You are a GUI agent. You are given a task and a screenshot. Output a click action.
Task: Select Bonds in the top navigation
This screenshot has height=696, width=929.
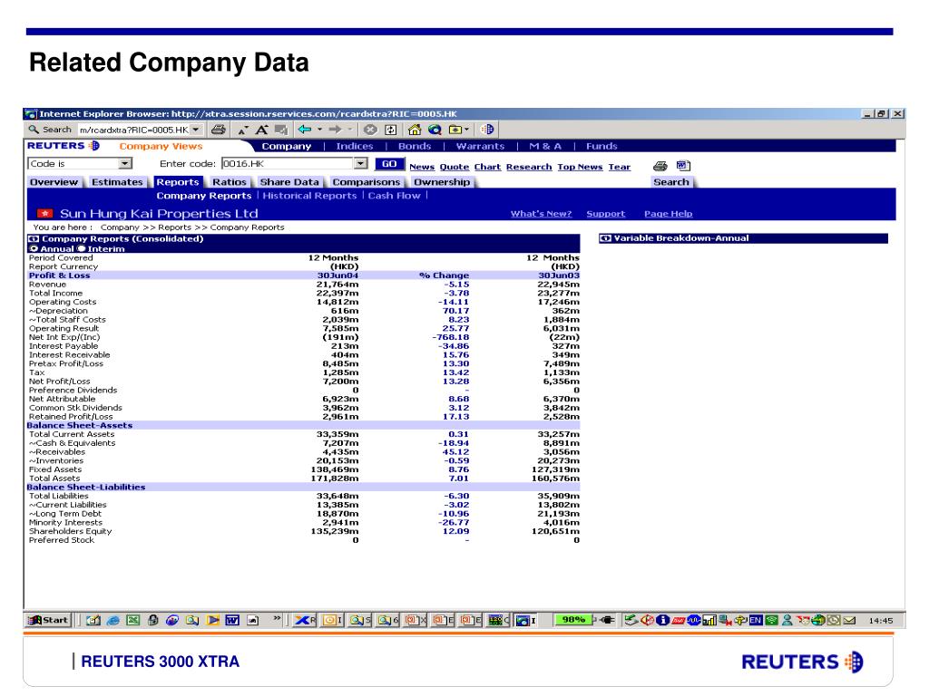pyautogui.click(x=415, y=146)
